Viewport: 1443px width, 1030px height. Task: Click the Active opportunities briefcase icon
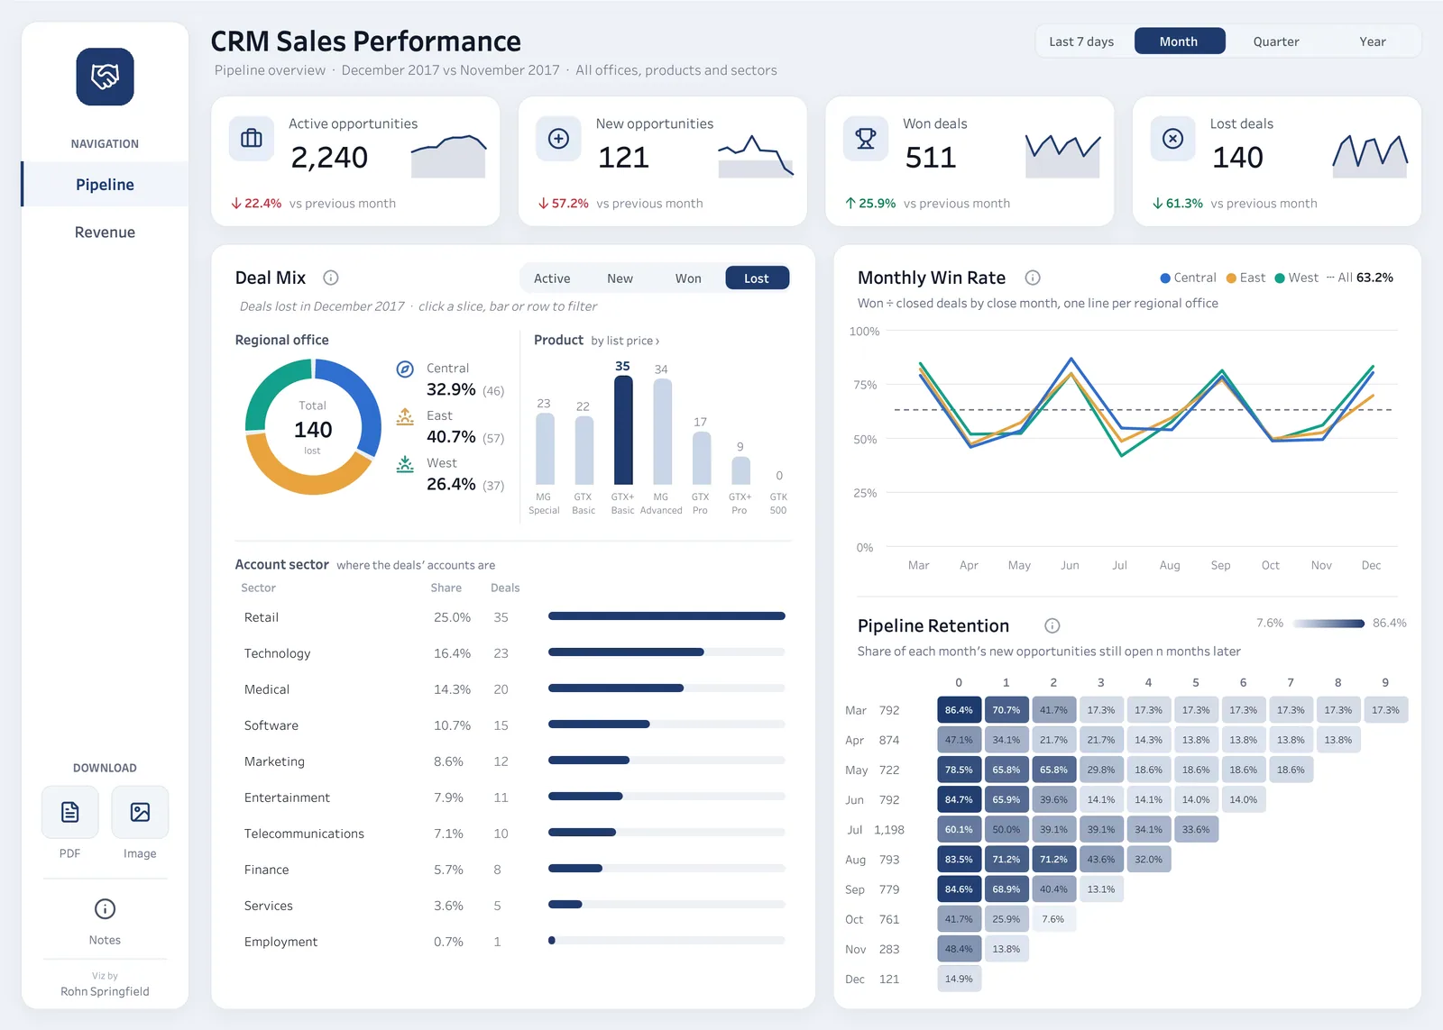[252, 139]
